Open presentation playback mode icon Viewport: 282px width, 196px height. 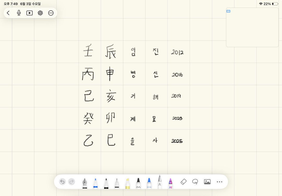(x=30, y=13)
